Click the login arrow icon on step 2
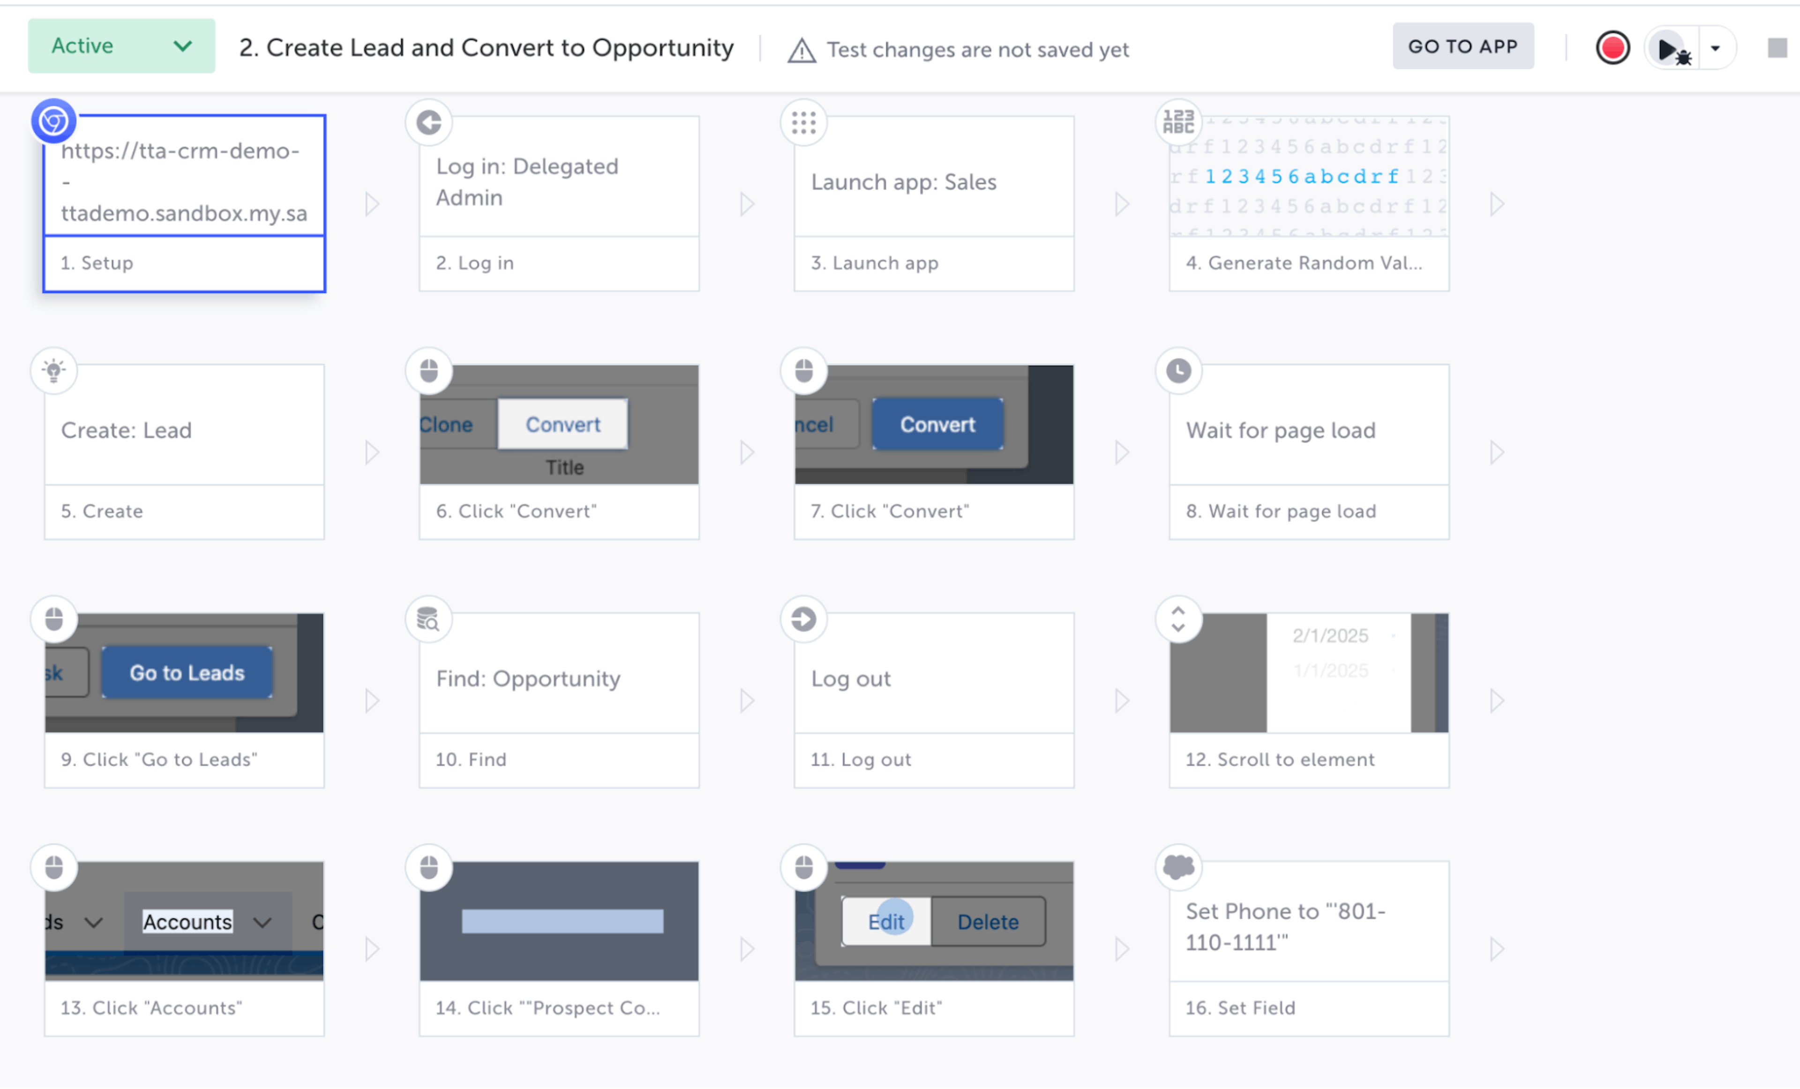The width and height of the screenshot is (1800, 1089). pyautogui.click(x=429, y=122)
